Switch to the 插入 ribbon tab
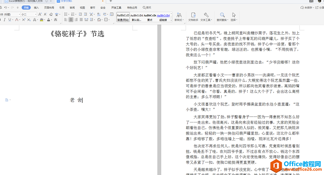324x175 pixels. (x=36, y=8)
